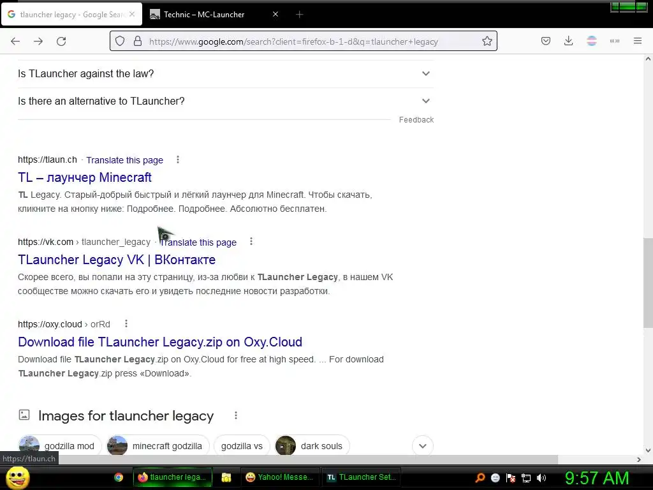The height and width of the screenshot is (490, 653).
Task: Click the https://vk.com › tlauncher_legacy URL
Action: (84, 242)
